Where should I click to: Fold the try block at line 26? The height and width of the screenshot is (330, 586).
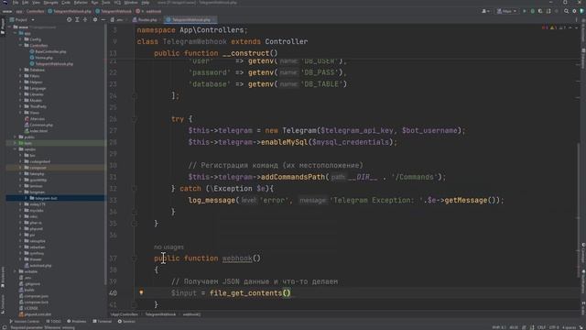[134, 119]
